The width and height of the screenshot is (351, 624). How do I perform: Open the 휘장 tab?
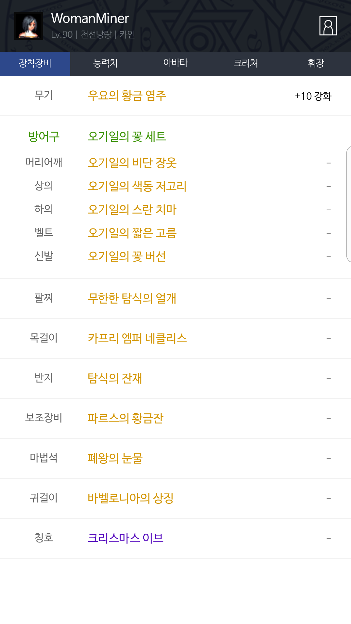(x=316, y=64)
